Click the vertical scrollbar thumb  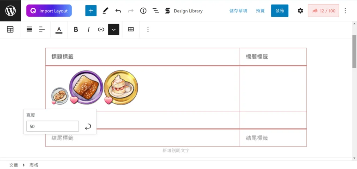tap(354, 51)
